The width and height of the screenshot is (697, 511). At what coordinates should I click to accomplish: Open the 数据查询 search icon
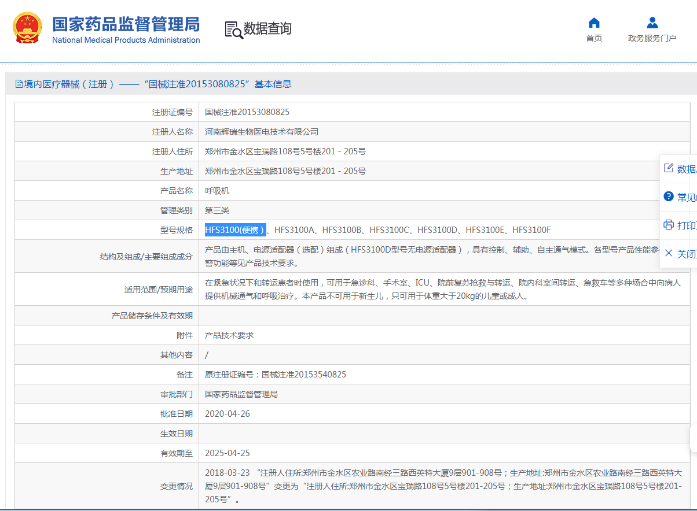[234, 29]
